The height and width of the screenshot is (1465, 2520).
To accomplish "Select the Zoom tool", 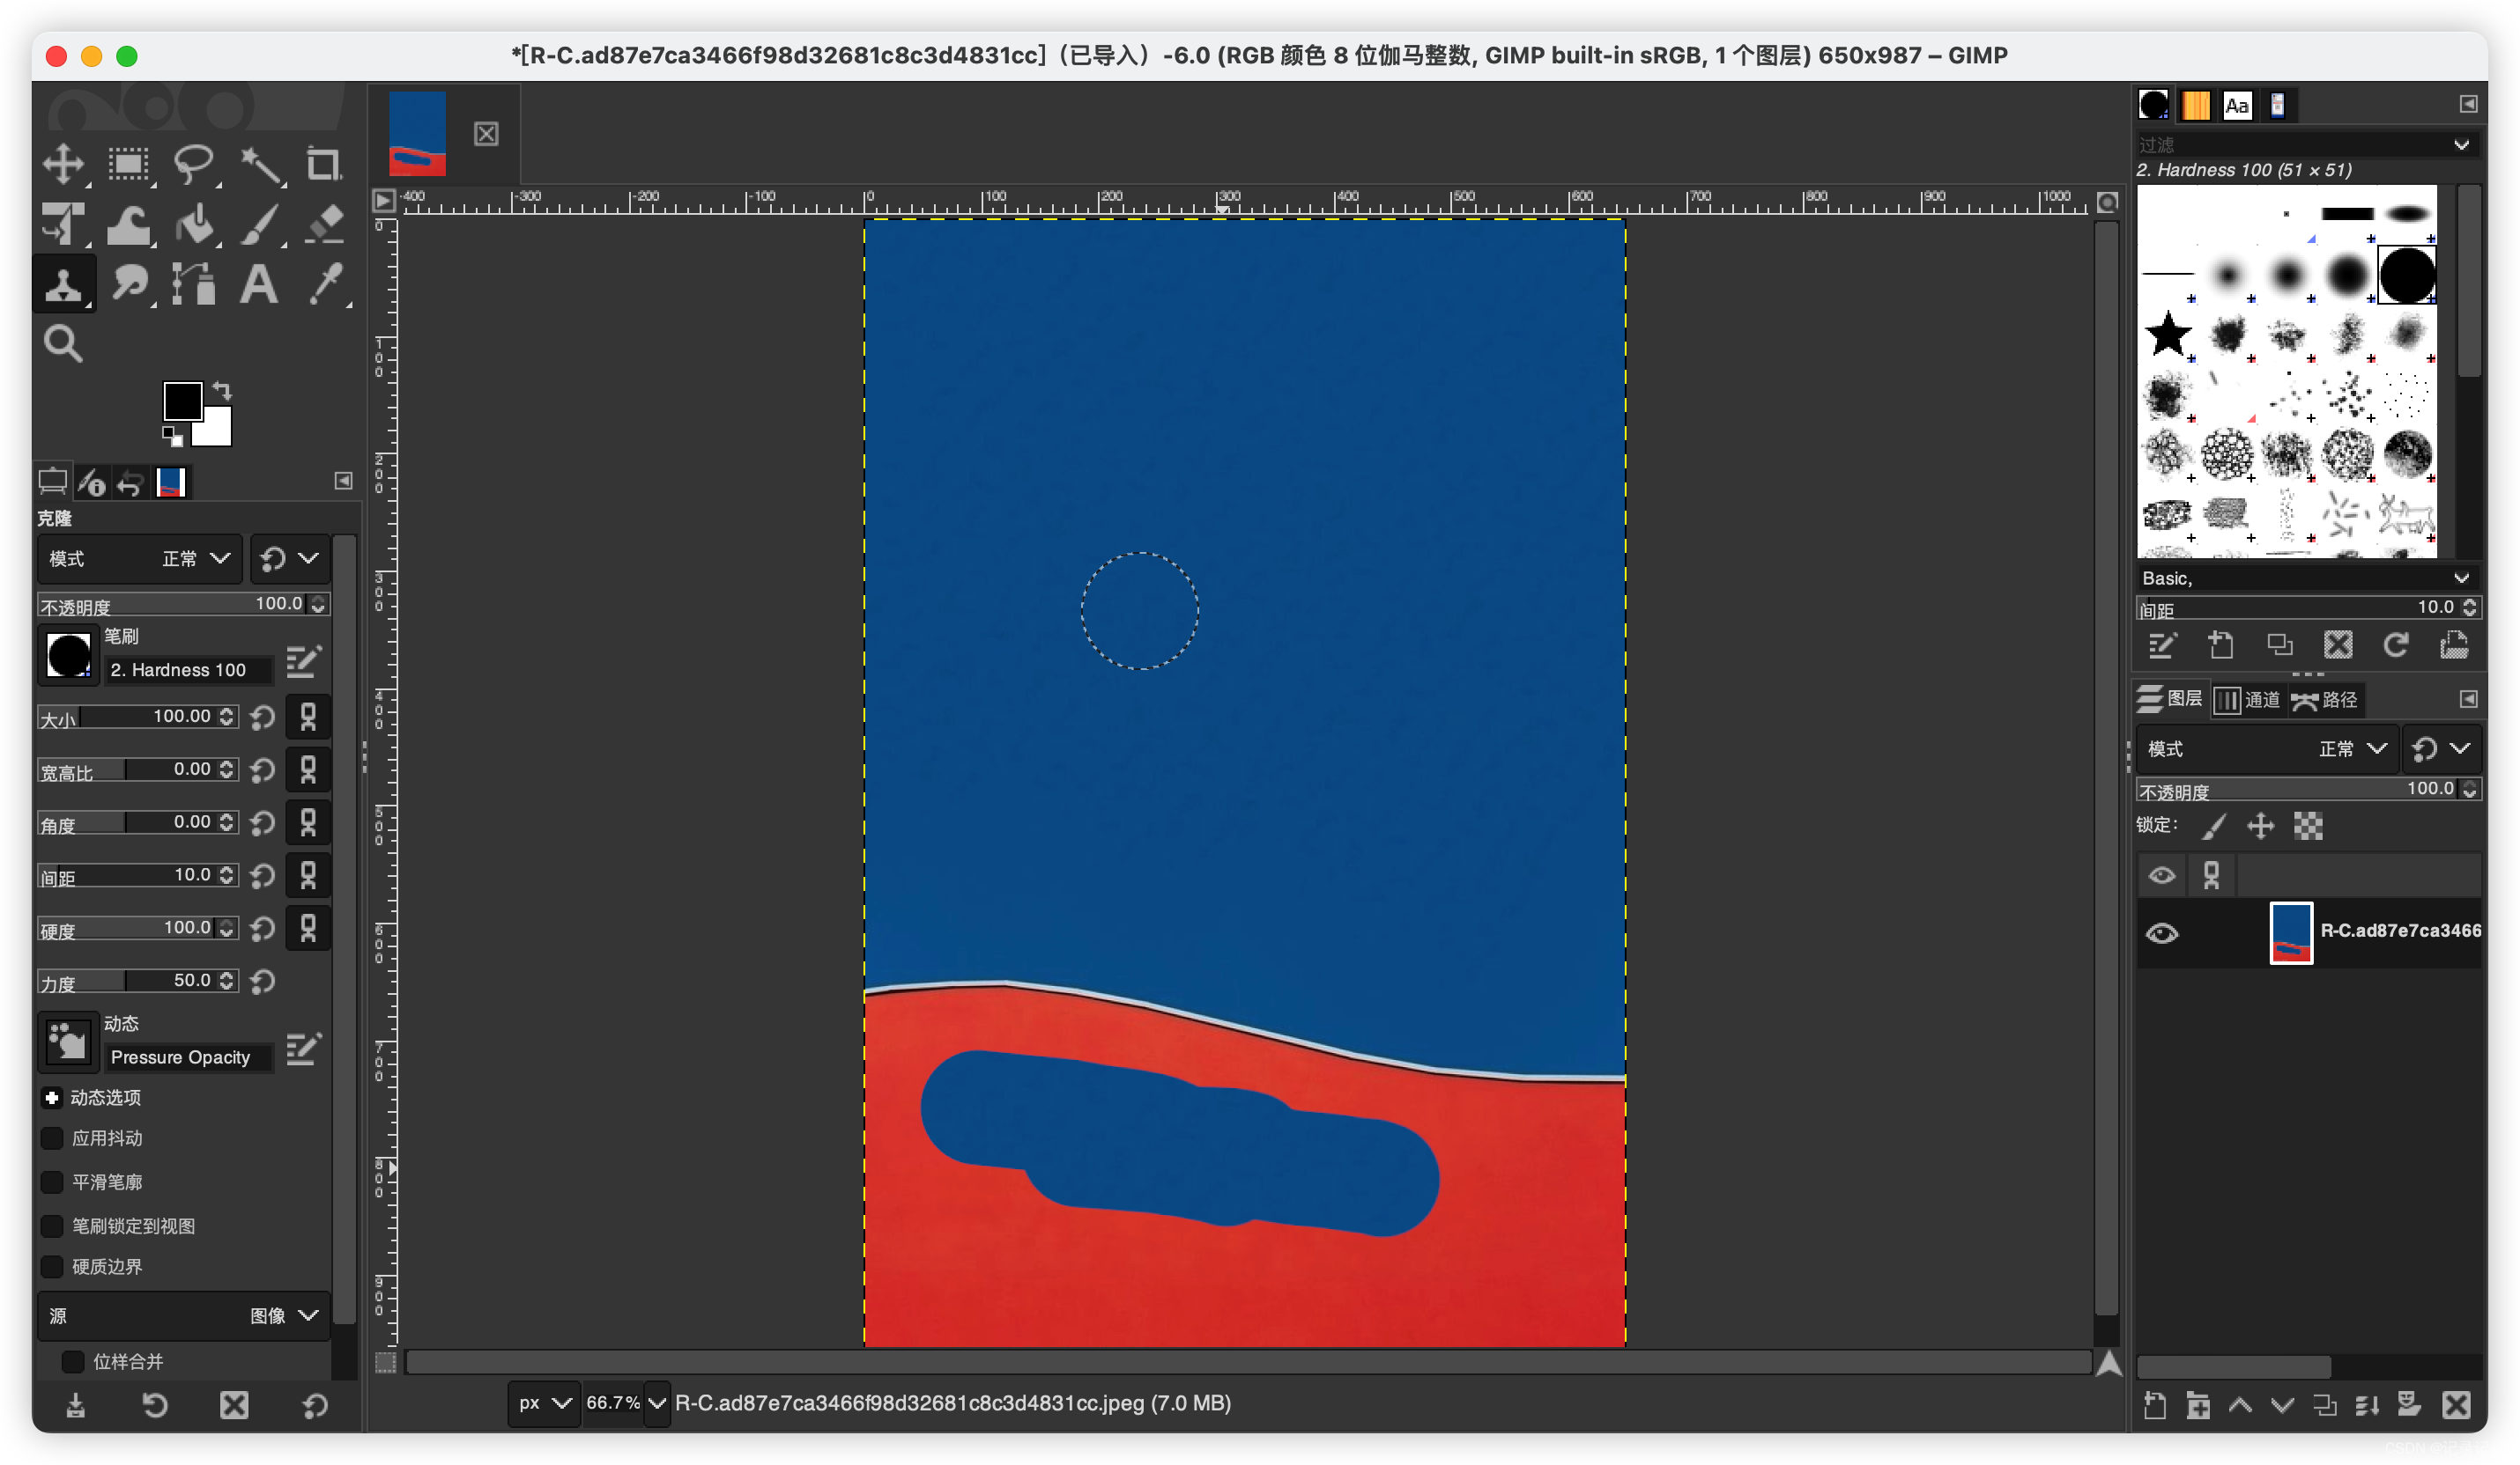I will tap(63, 343).
